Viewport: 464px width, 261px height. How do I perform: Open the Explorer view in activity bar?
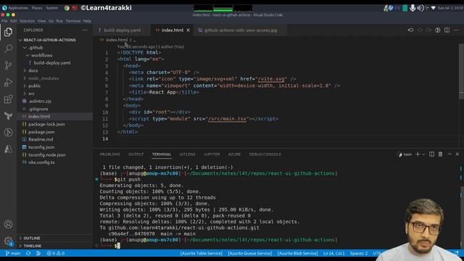[8, 32]
